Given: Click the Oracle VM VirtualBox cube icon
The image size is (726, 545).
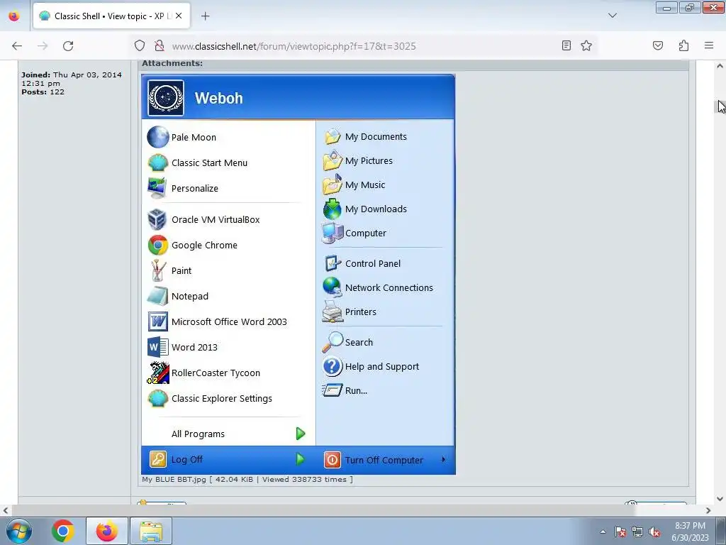Looking at the screenshot, I should click(157, 220).
